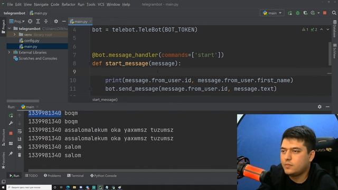
Task: Open the Navigate menu
Action: [41, 4]
